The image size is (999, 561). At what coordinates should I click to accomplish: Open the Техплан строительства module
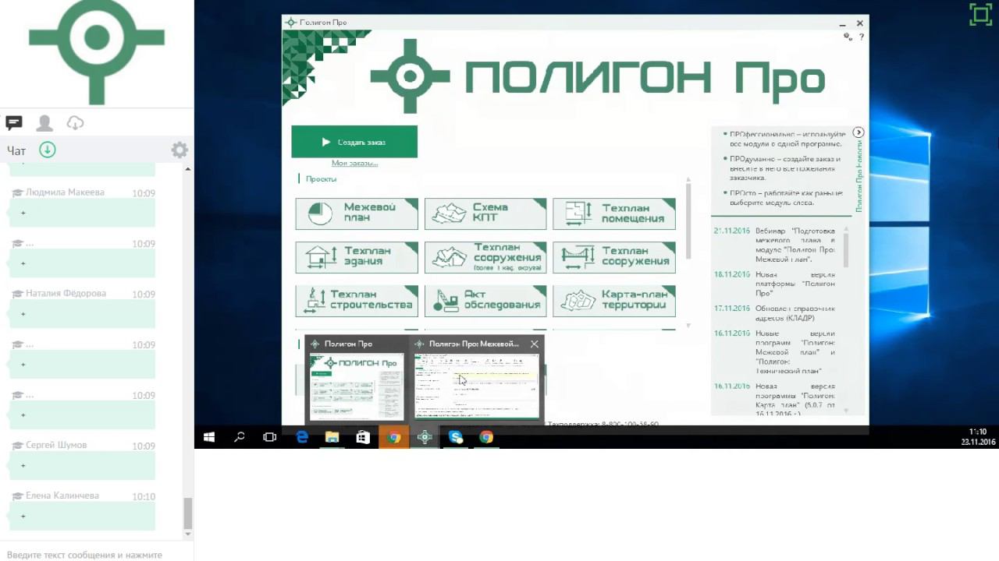(x=357, y=301)
